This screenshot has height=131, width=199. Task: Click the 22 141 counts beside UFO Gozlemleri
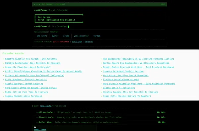pyautogui.click(x=161, y=112)
